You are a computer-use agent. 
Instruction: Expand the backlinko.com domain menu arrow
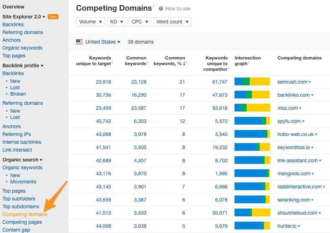pyautogui.click(x=312, y=95)
